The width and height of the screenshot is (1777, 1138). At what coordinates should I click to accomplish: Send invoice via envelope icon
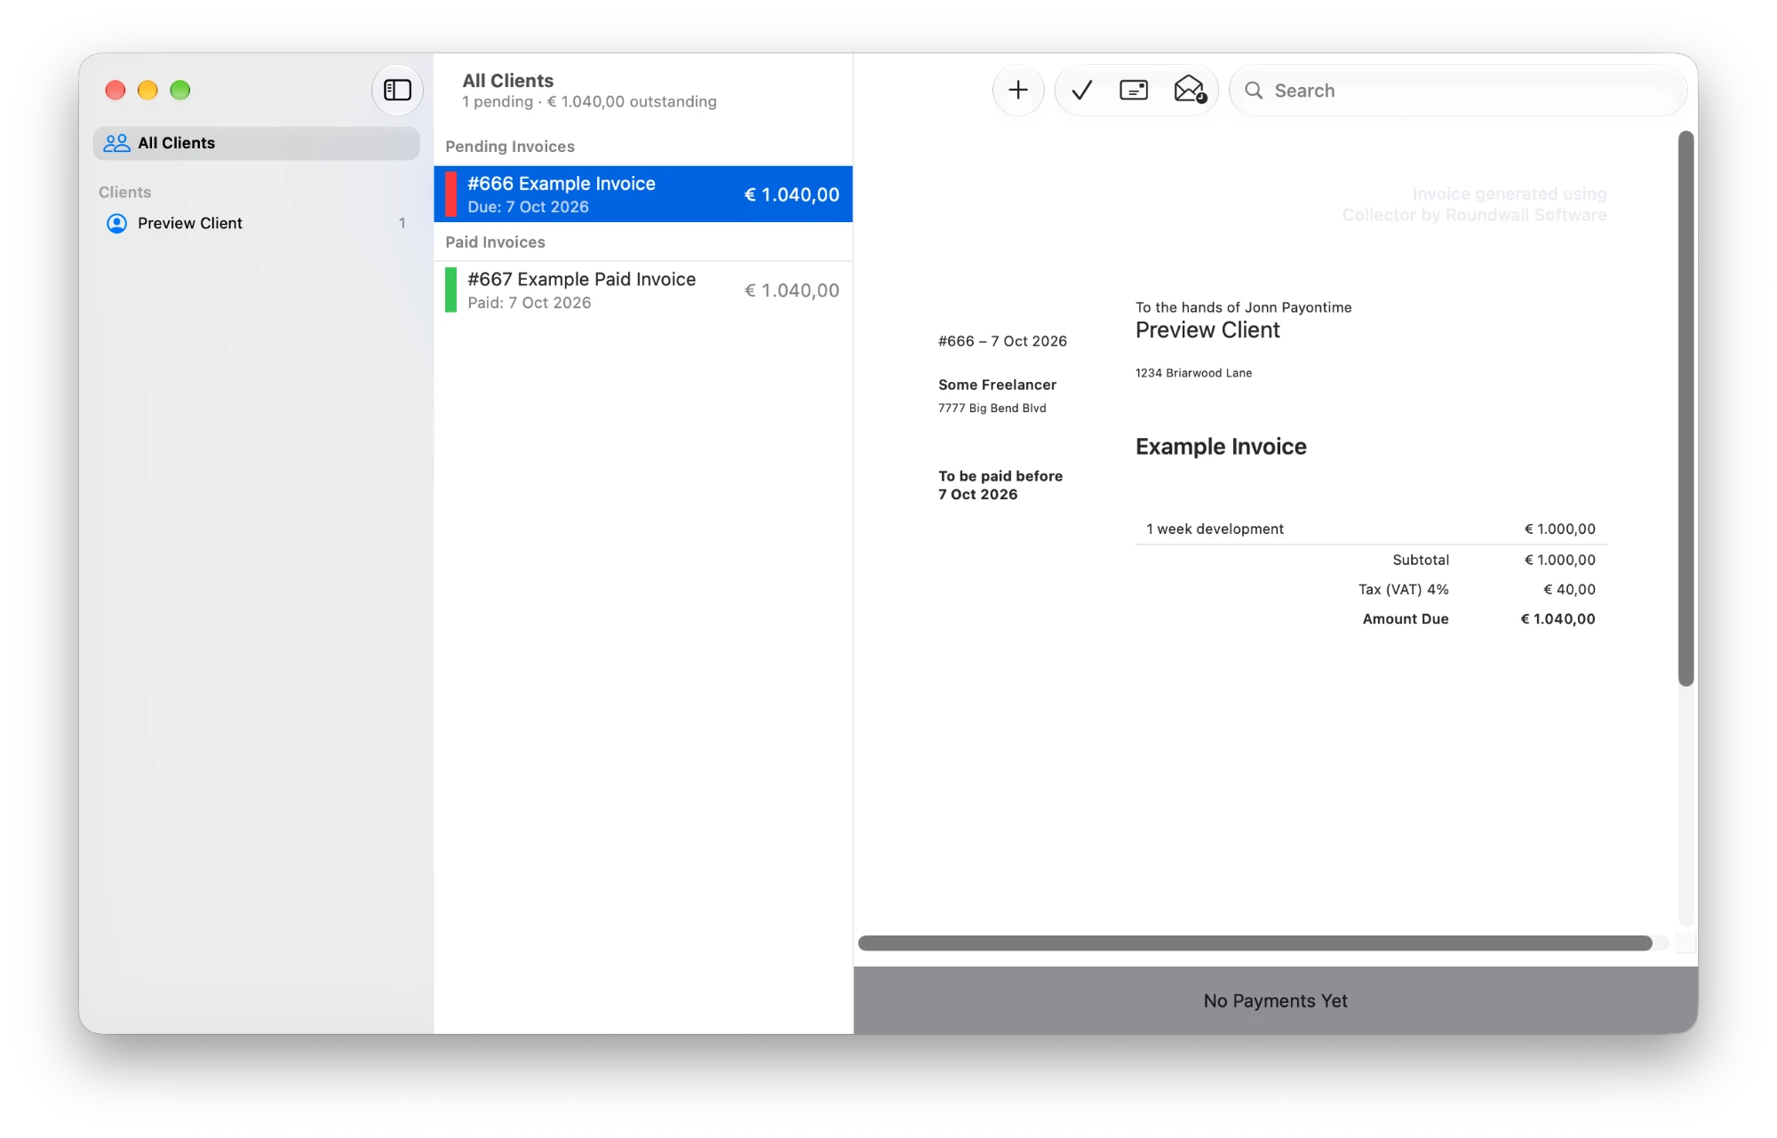tap(1190, 90)
